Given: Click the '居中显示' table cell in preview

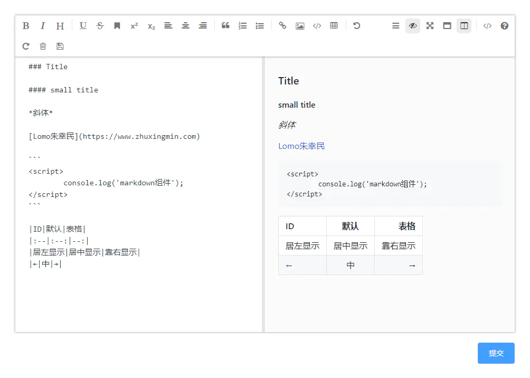Looking at the screenshot, I should pyautogui.click(x=350, y=246).
